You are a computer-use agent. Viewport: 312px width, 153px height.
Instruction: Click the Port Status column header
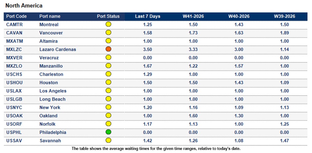click(x=108, y=16)
